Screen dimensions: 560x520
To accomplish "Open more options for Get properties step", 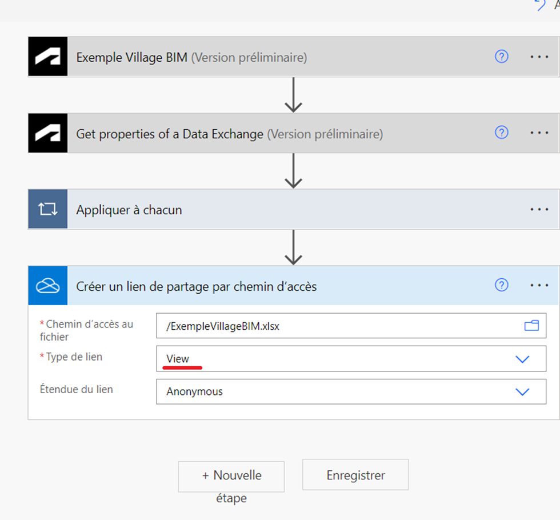I will click(539, 133).
